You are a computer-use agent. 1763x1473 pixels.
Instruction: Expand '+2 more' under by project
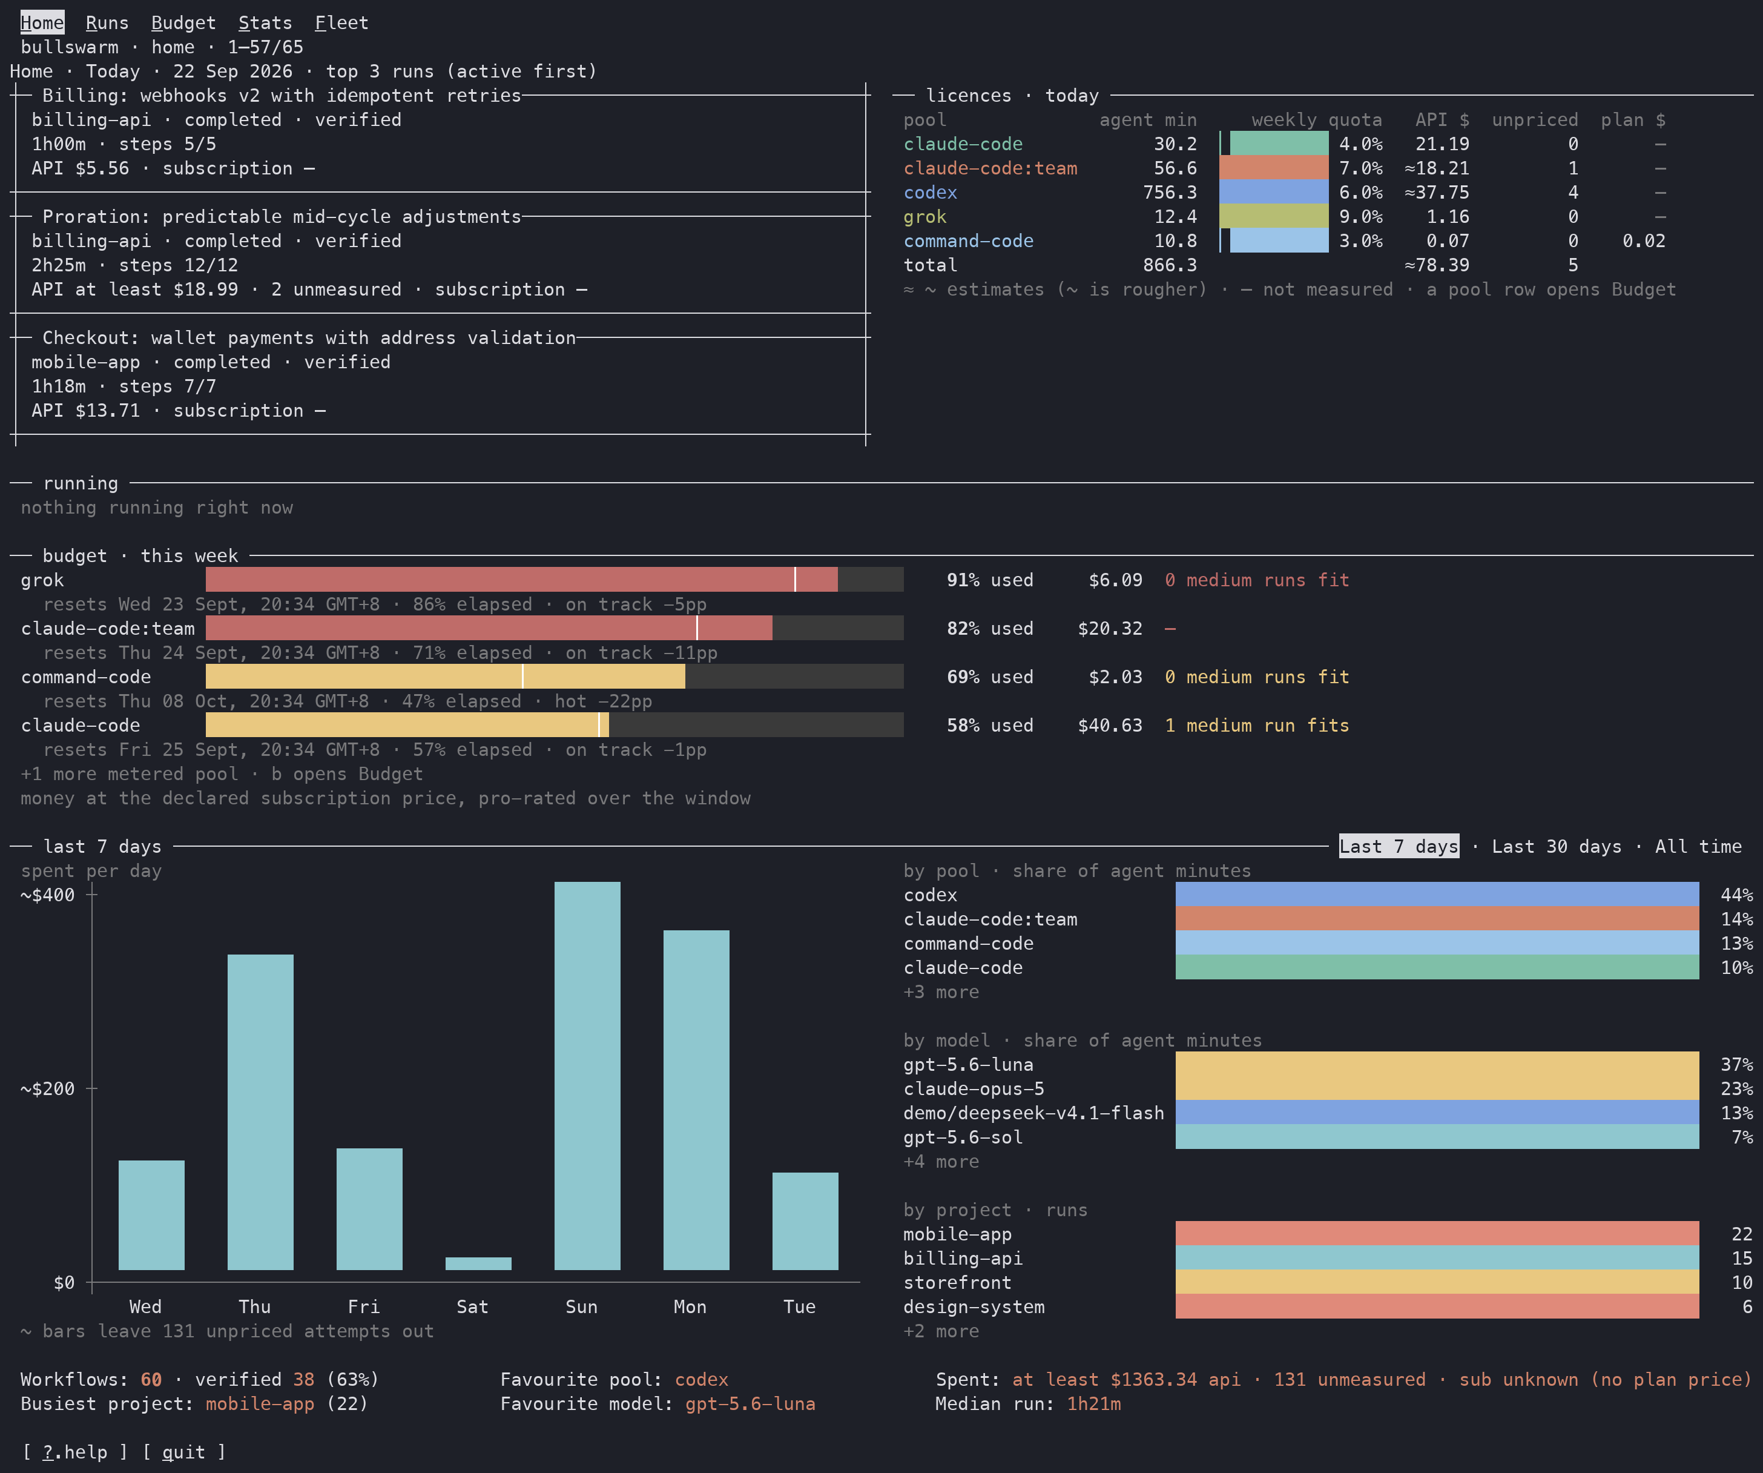941,1331
